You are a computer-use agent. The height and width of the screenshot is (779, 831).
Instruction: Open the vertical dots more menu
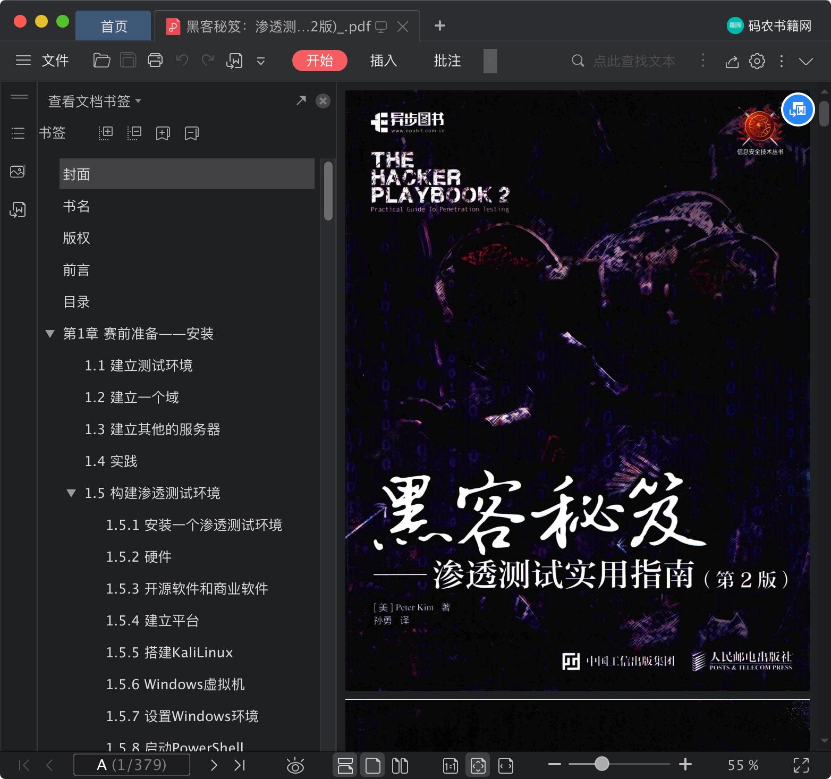click(x=782, y=61)
